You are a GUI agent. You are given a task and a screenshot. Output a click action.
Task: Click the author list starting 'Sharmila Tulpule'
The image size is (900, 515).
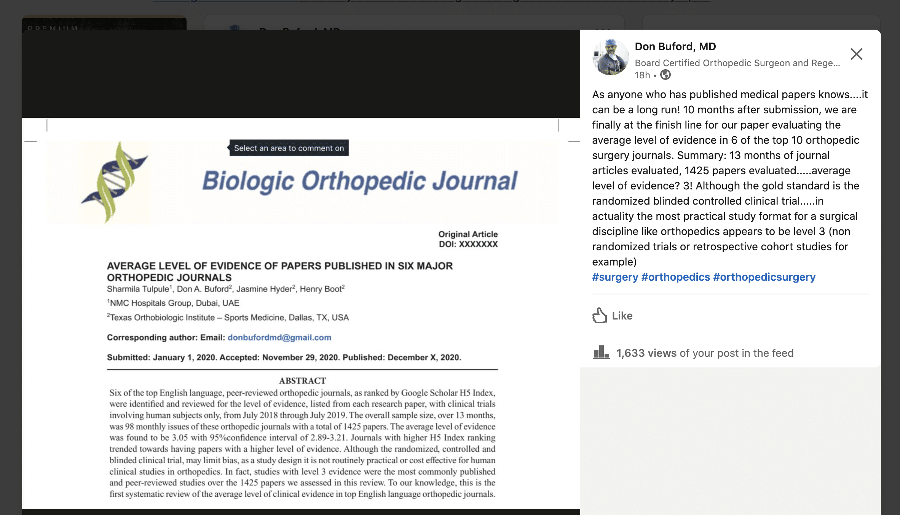226,289
